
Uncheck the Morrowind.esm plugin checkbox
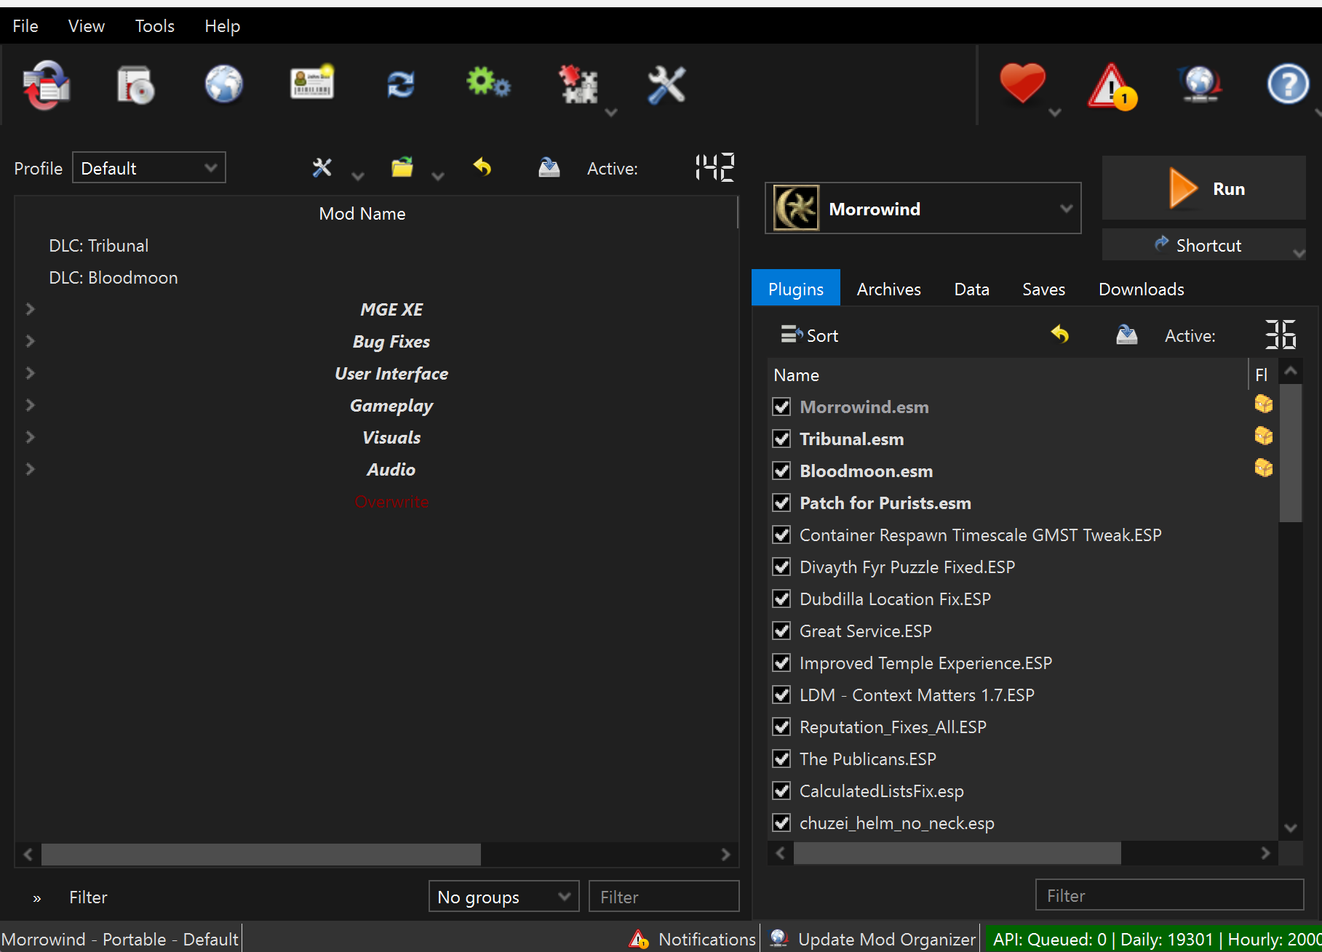pos(781,407)
